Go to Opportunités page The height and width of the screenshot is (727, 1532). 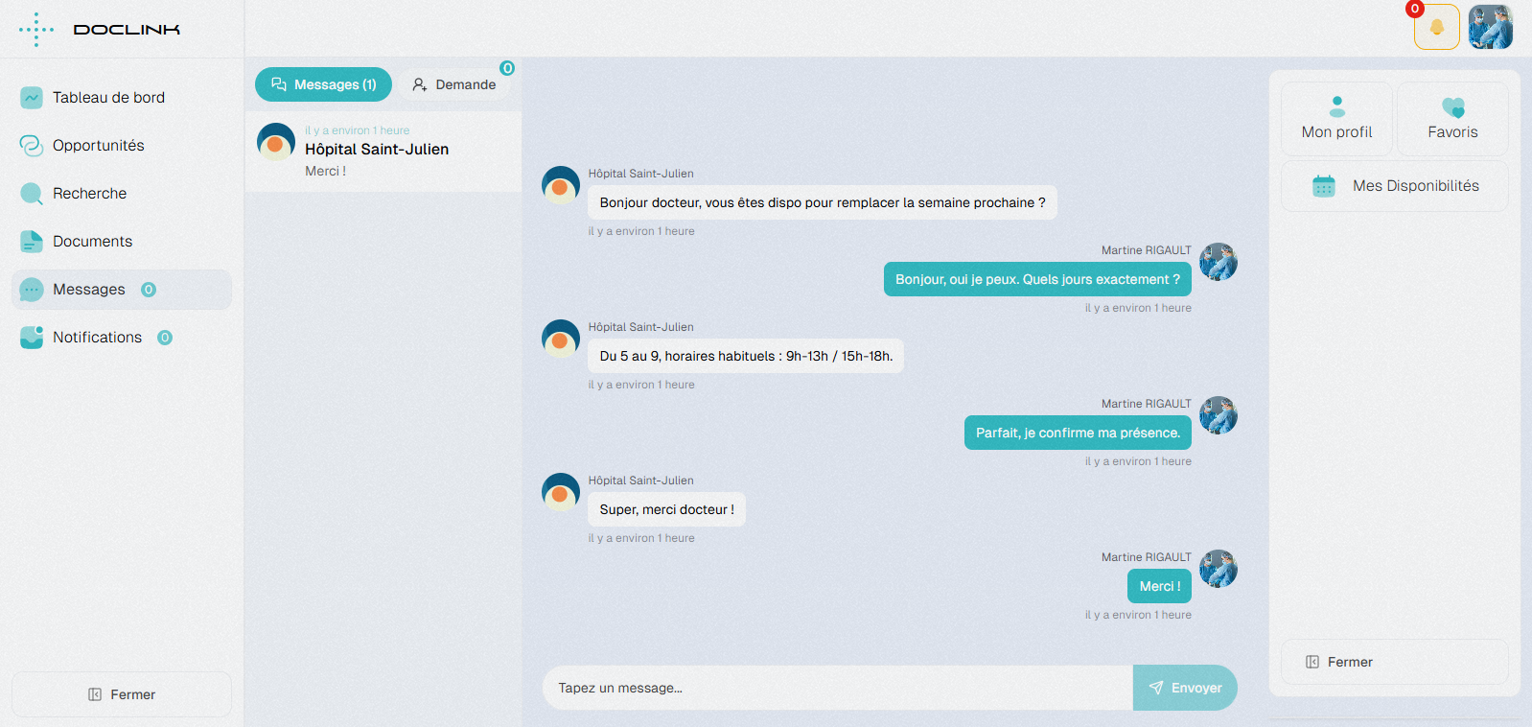[122, 146]
